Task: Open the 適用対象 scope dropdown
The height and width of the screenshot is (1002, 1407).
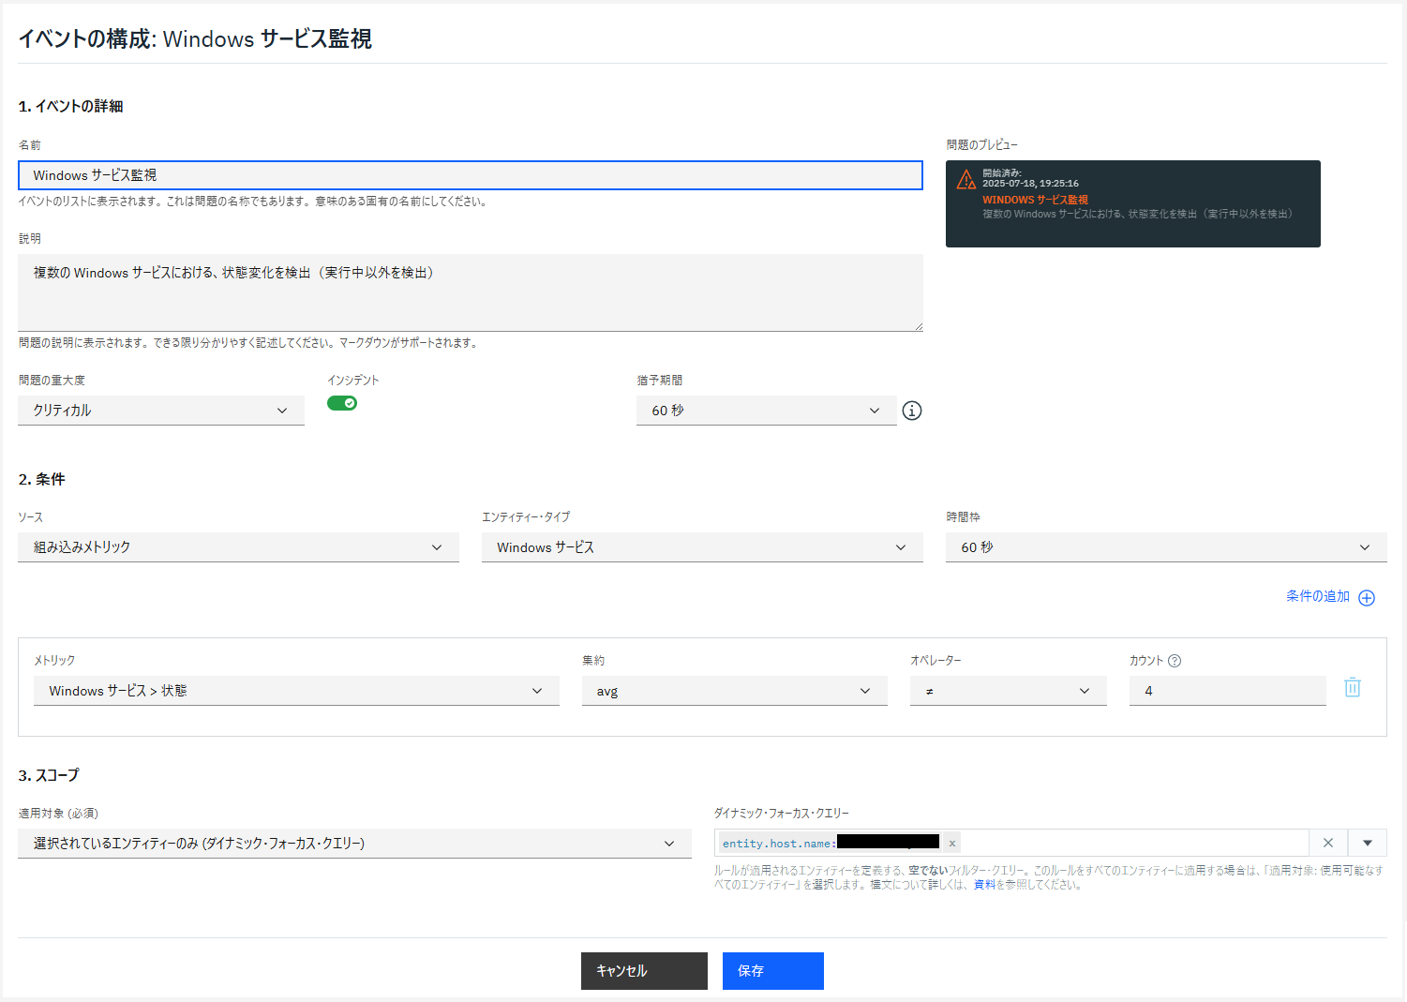Action: click(x=354, y=844)
